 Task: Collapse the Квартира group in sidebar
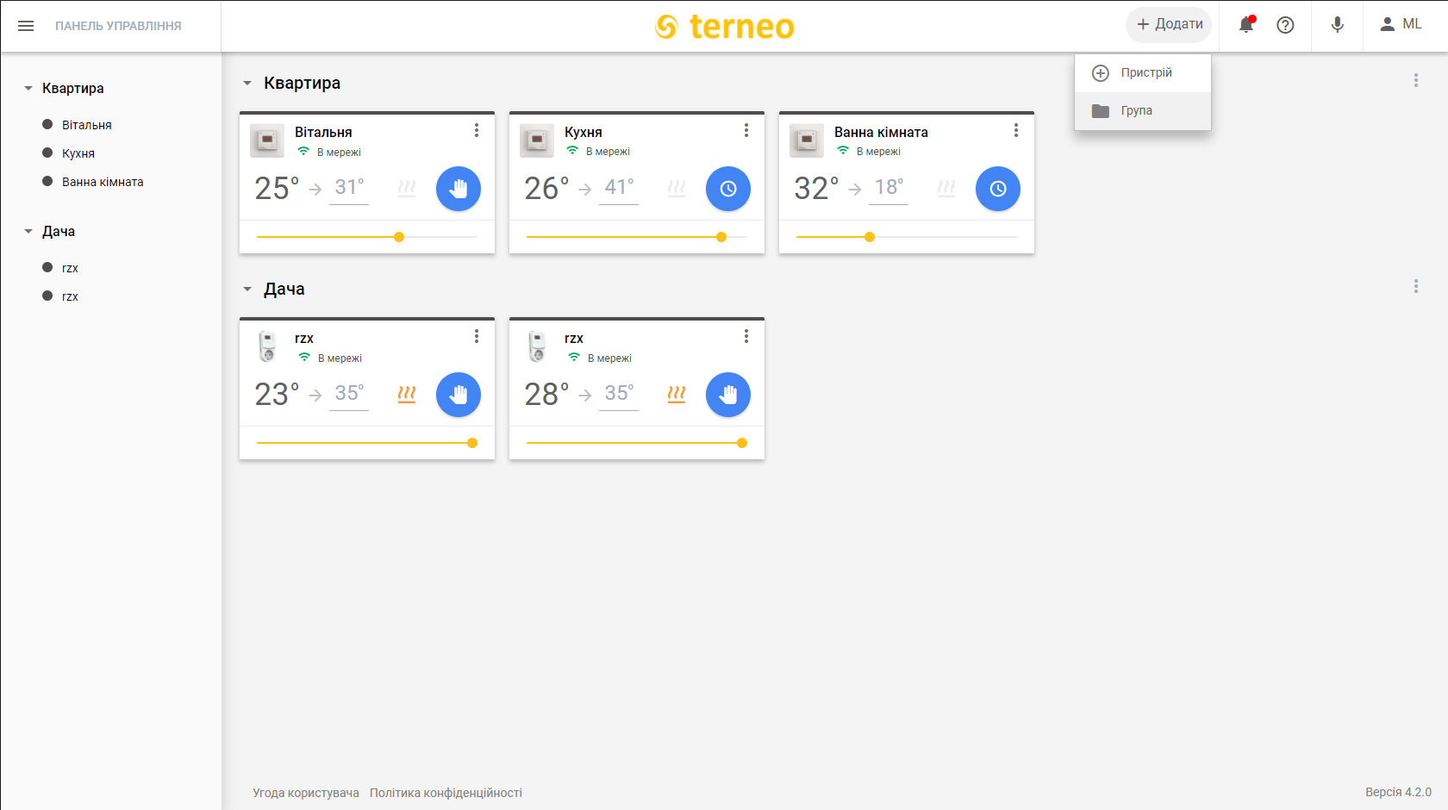[x=28, y=88]
